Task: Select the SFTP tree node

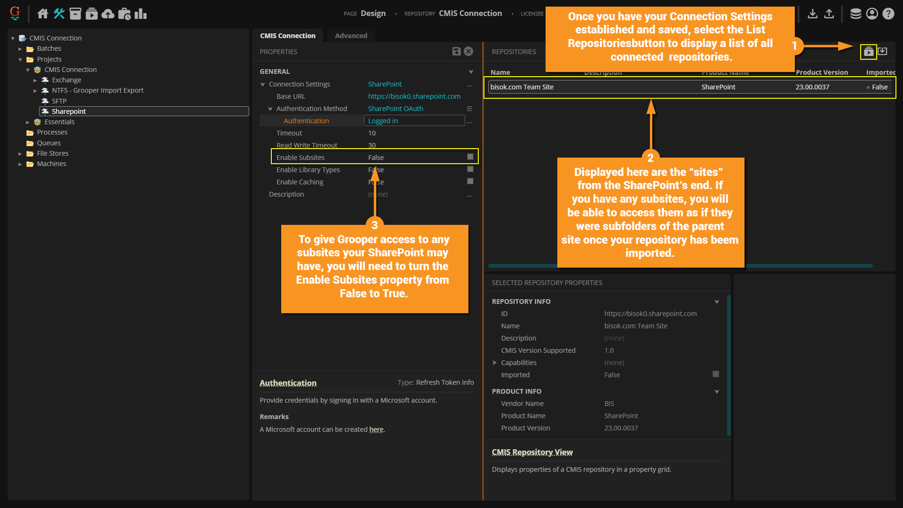Action: tap(59, 101)
